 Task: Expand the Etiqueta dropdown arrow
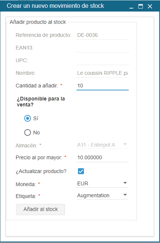click(125, 195)
